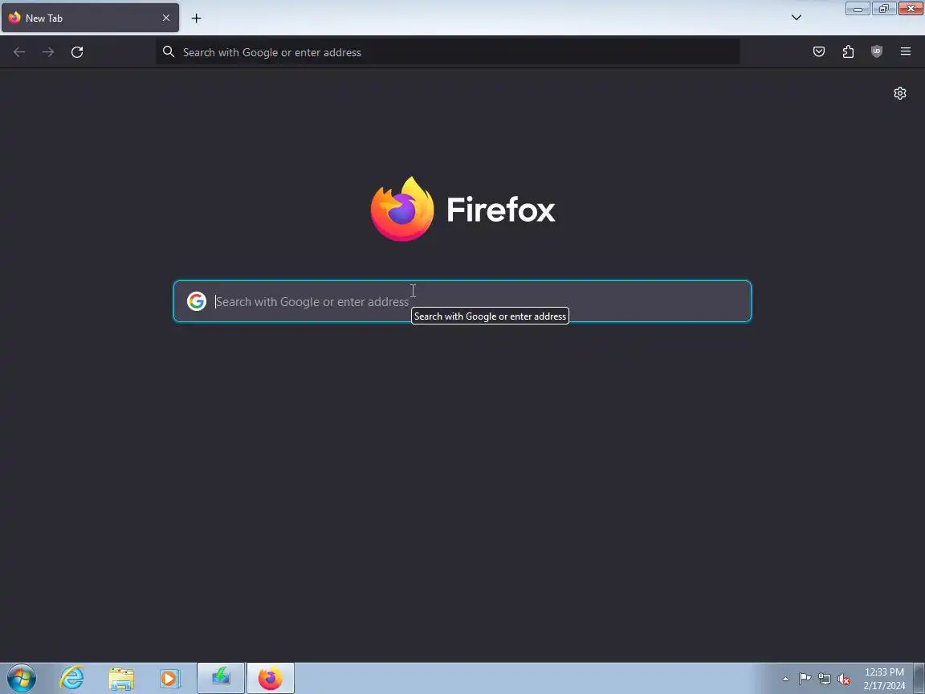Open the muted volume tray icon
Screen dimensions: 925x694
tap(844, 680)
